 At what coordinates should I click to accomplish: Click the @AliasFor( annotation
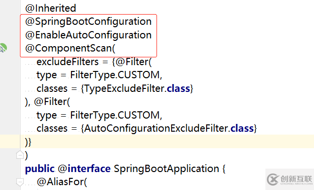62,182
